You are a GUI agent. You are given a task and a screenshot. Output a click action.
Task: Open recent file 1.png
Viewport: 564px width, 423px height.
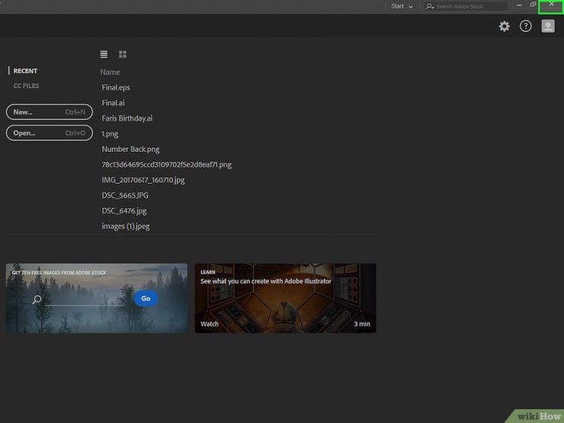pyautogui.click(x=110, y=134)
